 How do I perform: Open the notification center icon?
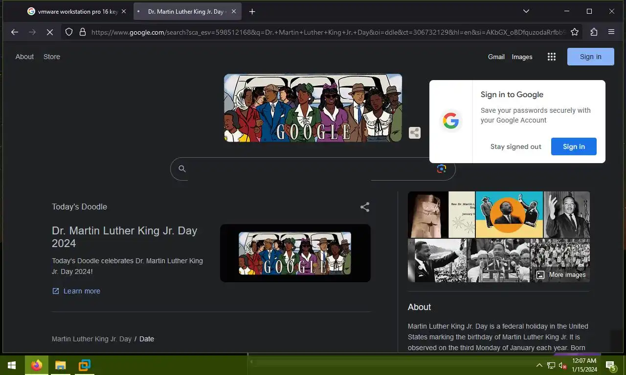point(610,365)
